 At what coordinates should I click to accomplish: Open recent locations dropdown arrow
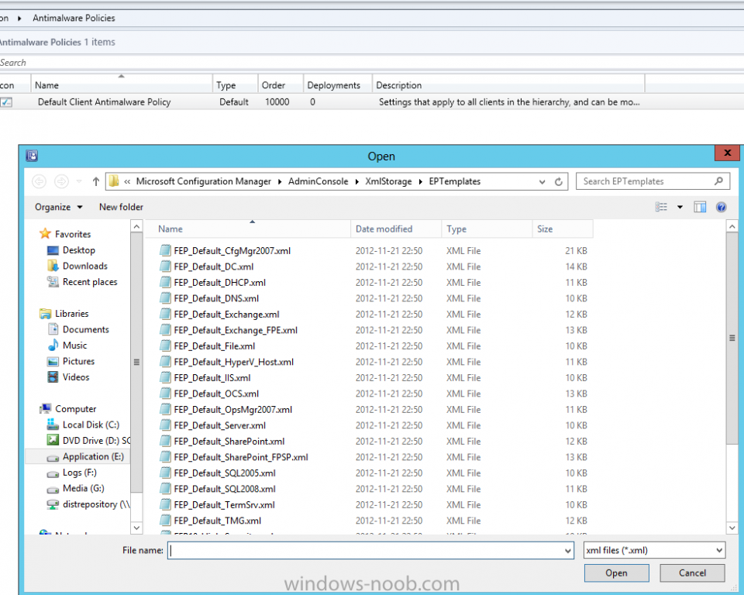tap(79, 181)
